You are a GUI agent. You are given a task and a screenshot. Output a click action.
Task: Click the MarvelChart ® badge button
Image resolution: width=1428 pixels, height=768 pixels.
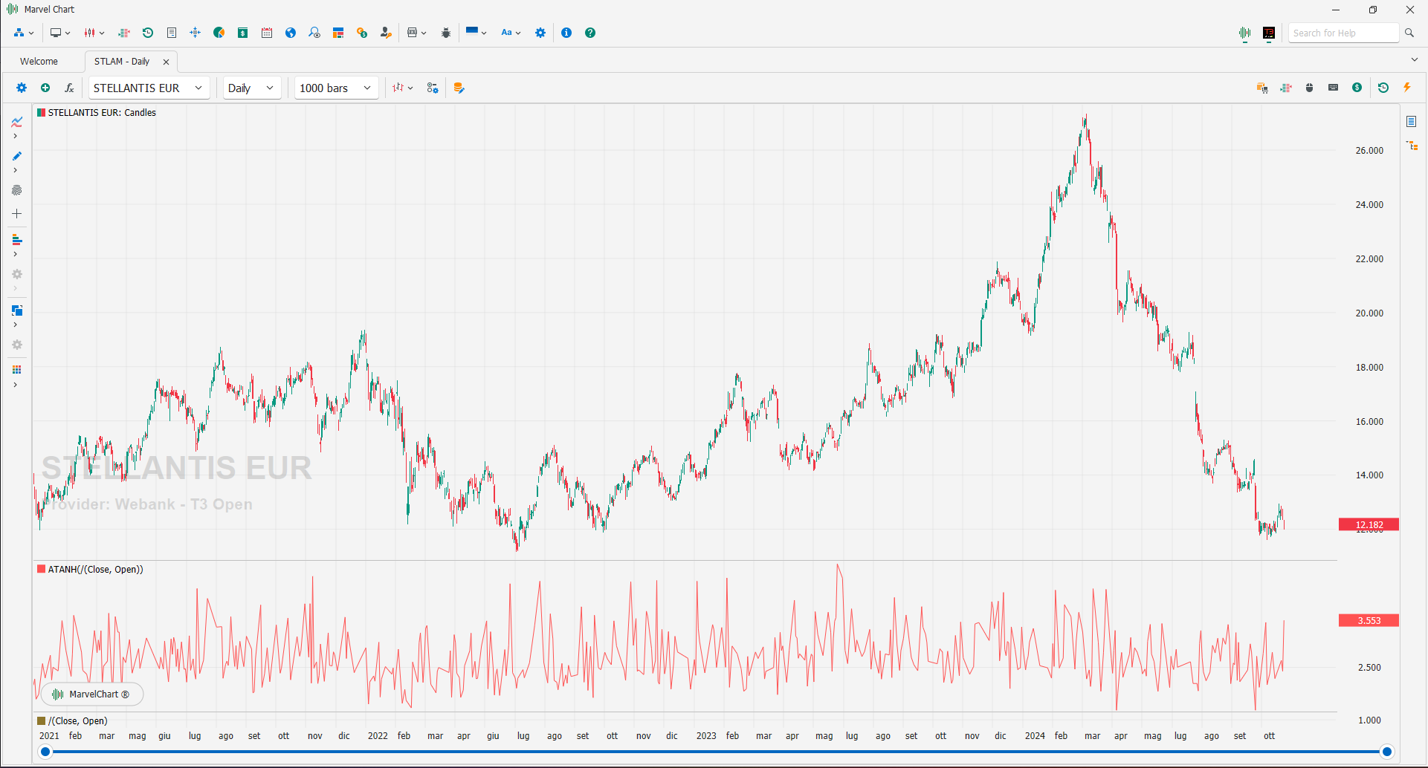tap(92, 694)
